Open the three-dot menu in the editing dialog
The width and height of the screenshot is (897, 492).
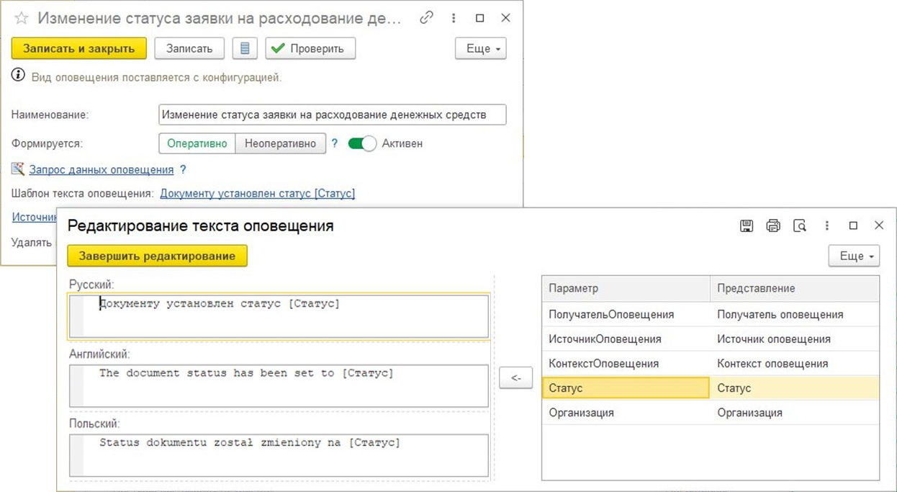[x=826, y=225]
